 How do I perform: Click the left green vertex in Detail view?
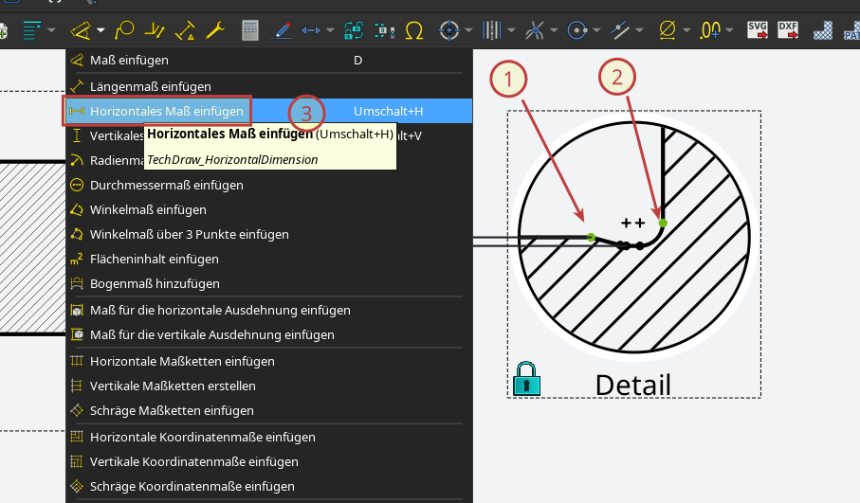click(x=591, y=237)
